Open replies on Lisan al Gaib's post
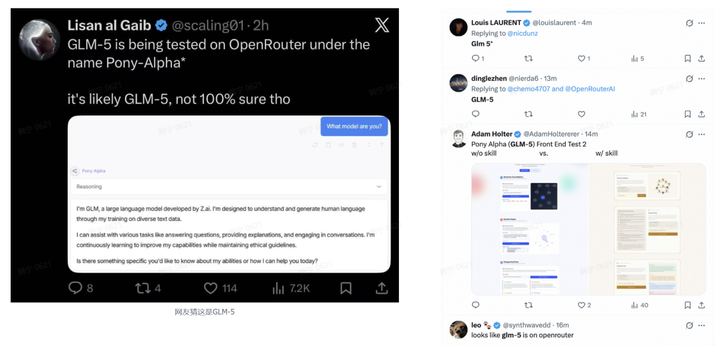 [76, 288]
